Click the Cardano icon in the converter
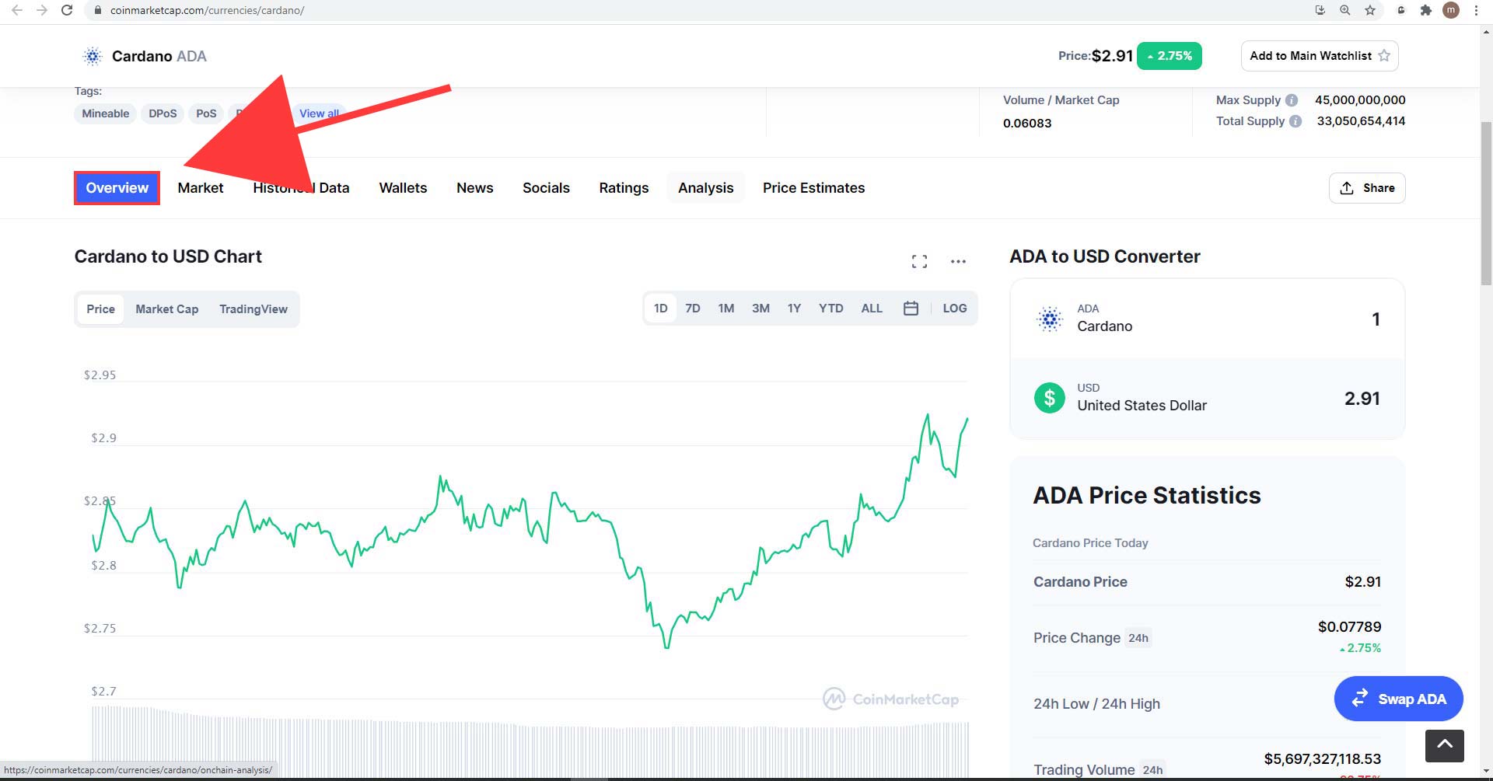This screenshot has width=1493, height=781. (x=1050, y=319)
